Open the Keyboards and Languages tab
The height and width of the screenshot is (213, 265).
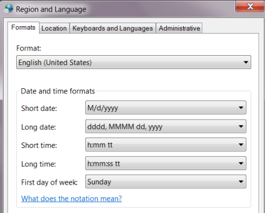pos(113,28)
